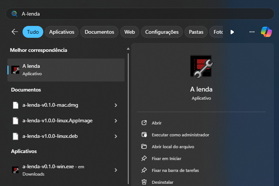
Task: Click the a-lenda-v0.1.0-win.exe app icon
Action: pyautogui.click(x=16, y=170)
